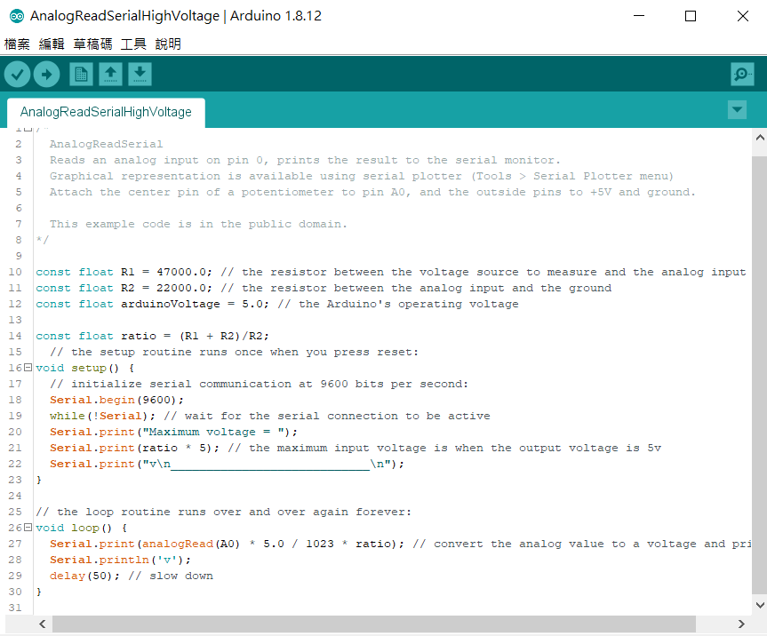Open the 草稿碼 (Sketch) menu
This screenshot has width=767, height=636.
pos(92,44)
